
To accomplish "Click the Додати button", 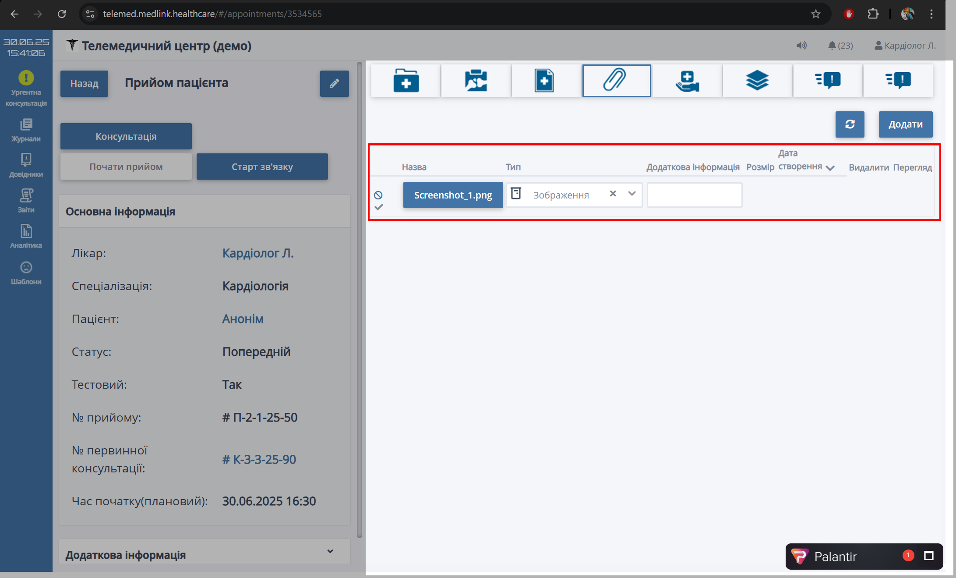I will point(905,124).
